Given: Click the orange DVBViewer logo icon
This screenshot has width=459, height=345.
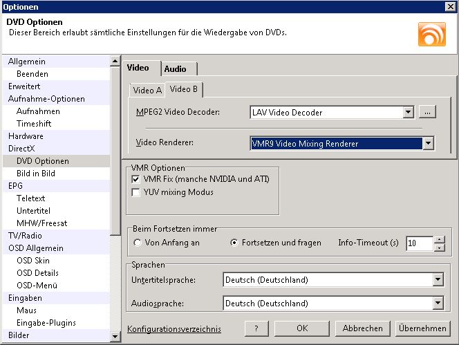Looking at the screenshot, I should tap(431, 34).
